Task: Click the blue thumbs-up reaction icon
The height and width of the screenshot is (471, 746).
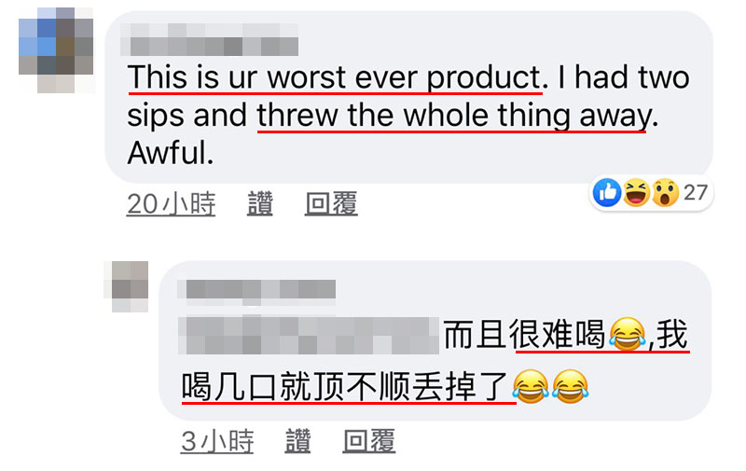Action: point(607,193)
